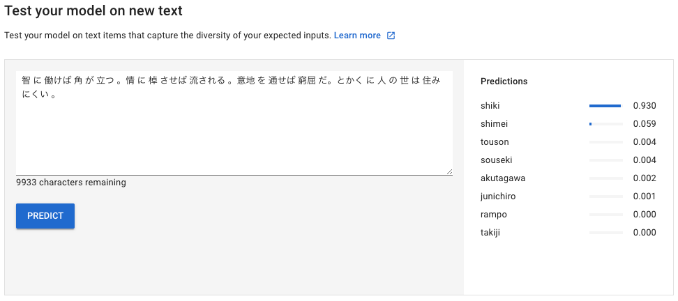This screenshot has height=301, width=678.
Task: Click the characters remaining counter text
Action: point(71,183)
